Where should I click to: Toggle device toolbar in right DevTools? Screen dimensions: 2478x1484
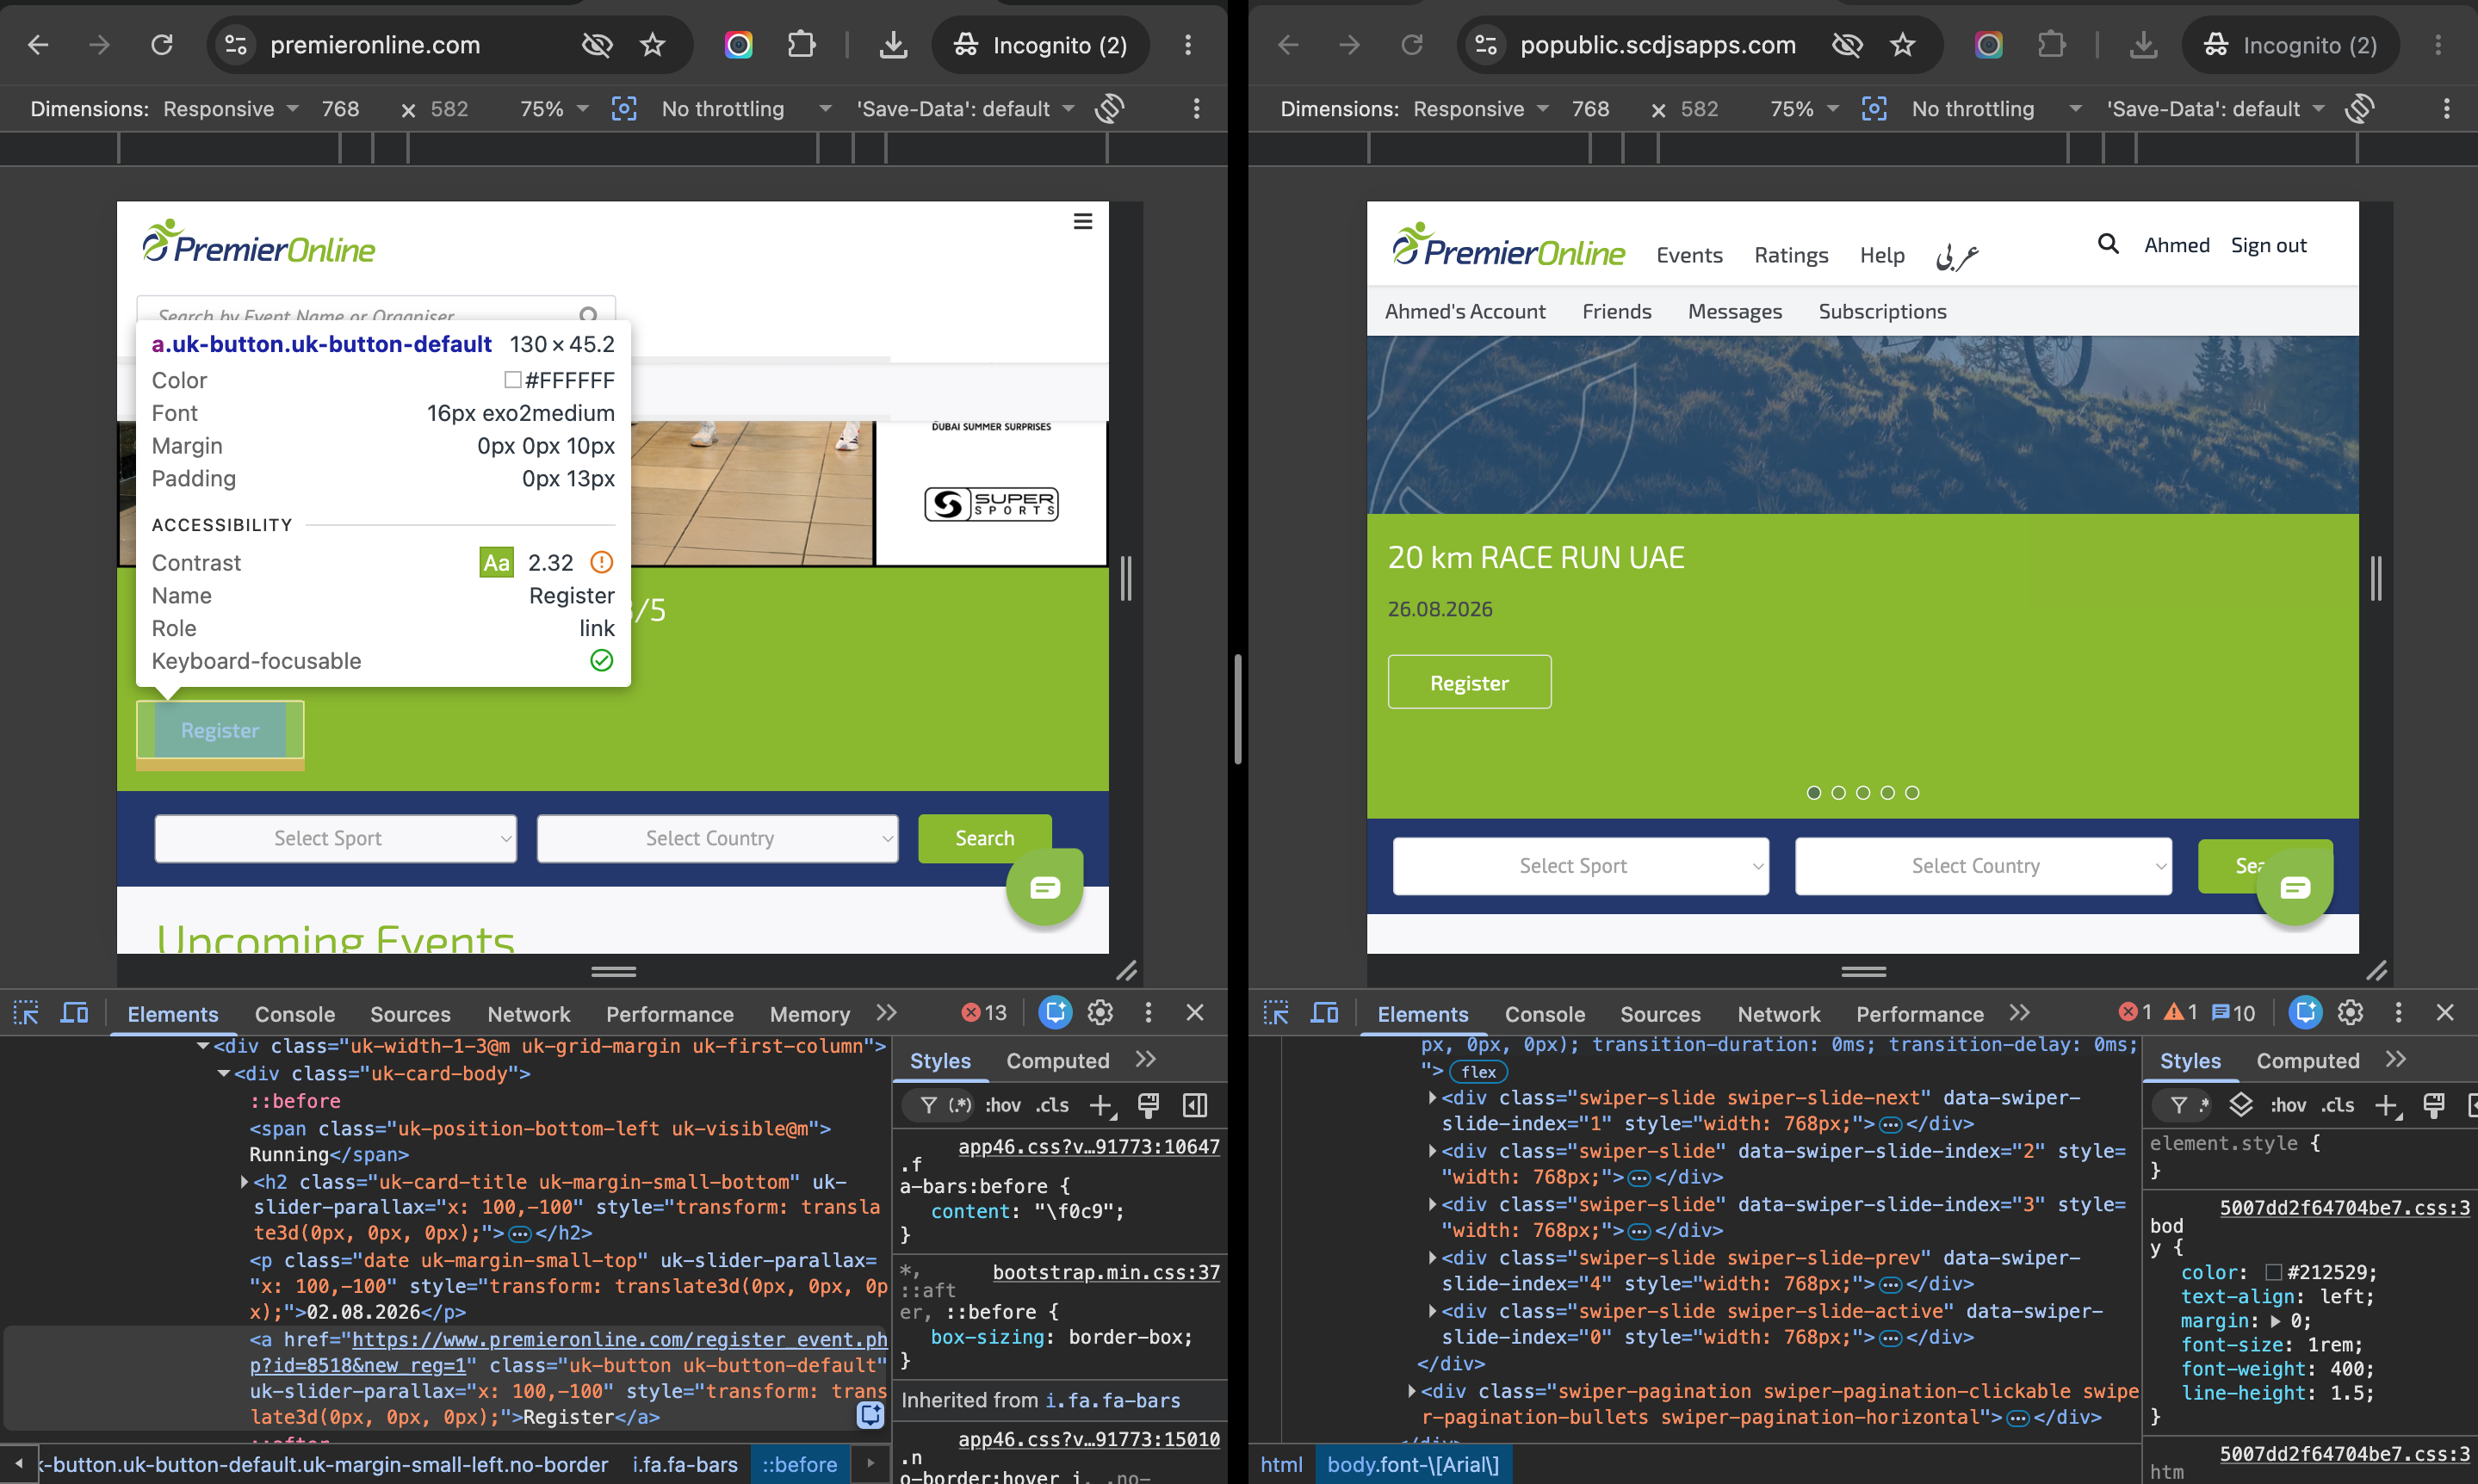click(1324, 1013)
